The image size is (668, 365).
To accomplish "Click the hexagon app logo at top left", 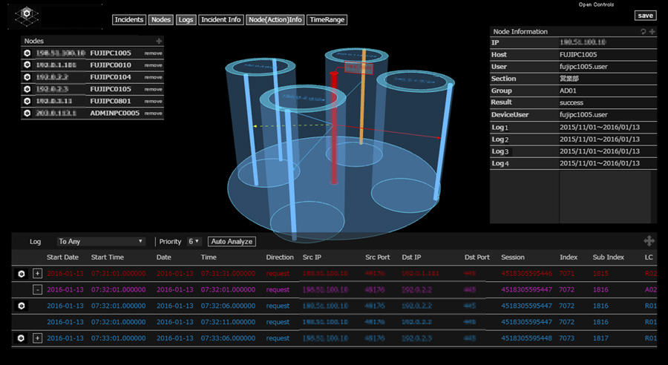I will [27, 15].
